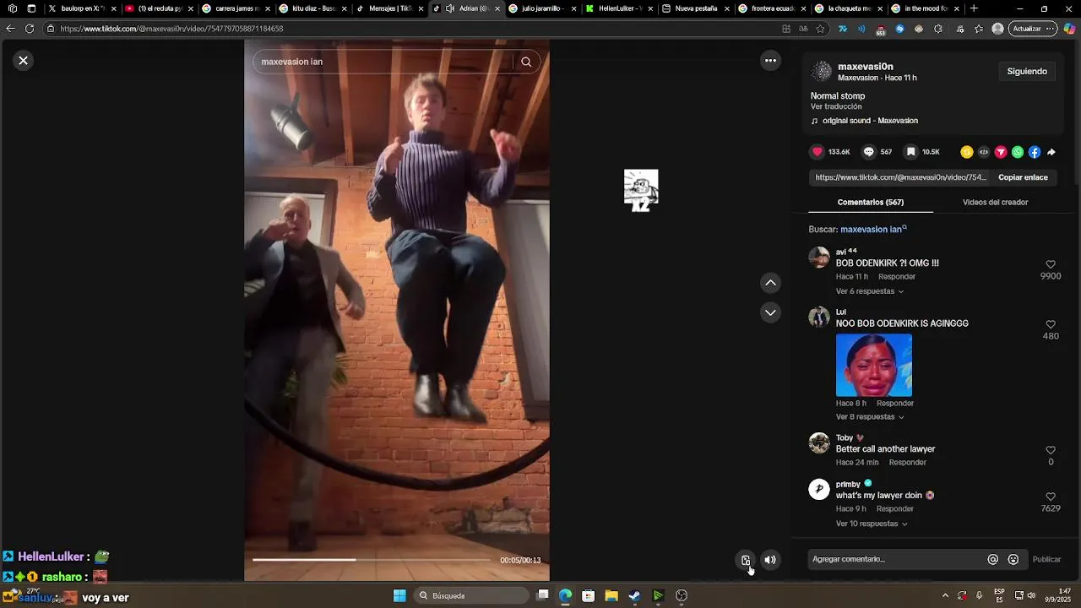Open the Windows Start button
The width and height of the screenshot is (1081, 608).
click(399, 595)
